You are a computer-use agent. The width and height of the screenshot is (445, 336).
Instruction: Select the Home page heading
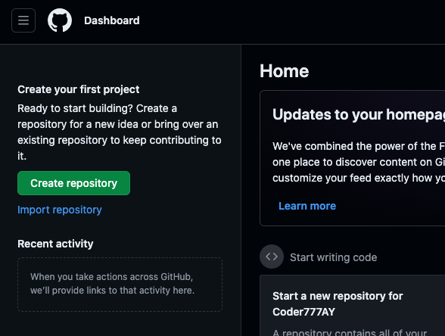284,71
